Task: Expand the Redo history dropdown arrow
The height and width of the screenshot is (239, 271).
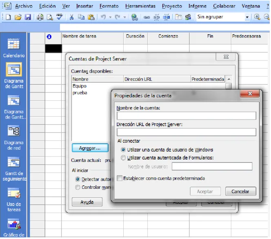Action: point(124,17)
